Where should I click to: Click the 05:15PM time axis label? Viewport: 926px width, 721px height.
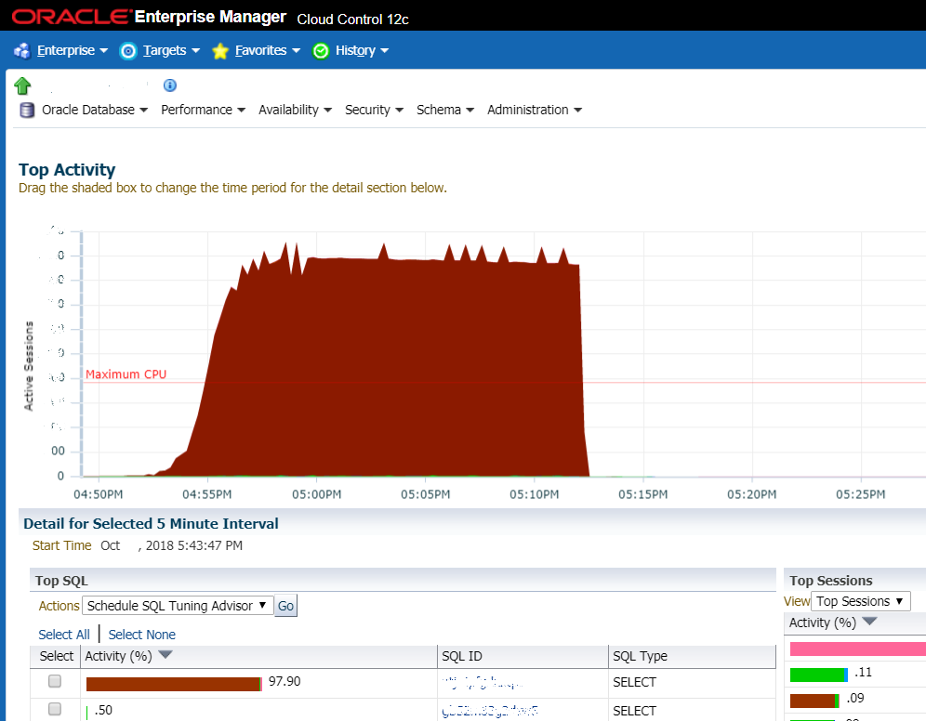(x=643, y=494)
